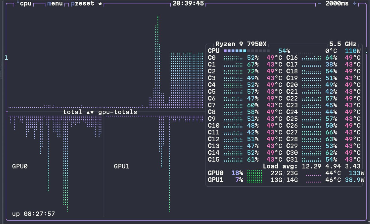
Task: Click the GPU1 graph label
Action: click(121, 166)
